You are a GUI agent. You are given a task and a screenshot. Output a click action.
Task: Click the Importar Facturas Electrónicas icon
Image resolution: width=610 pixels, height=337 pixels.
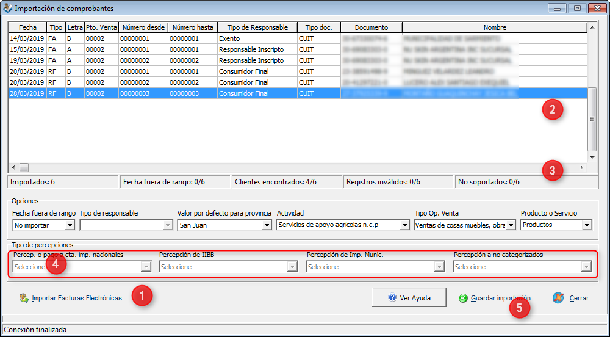pyautogui.click(x=24, y=299)
